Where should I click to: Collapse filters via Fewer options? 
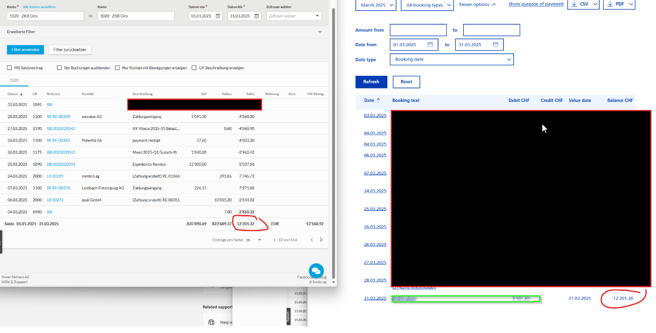(x=477, y=5)
